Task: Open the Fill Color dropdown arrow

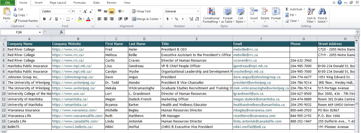Action: pos(84,19)
